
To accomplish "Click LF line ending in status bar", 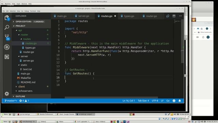I will 162,101.
